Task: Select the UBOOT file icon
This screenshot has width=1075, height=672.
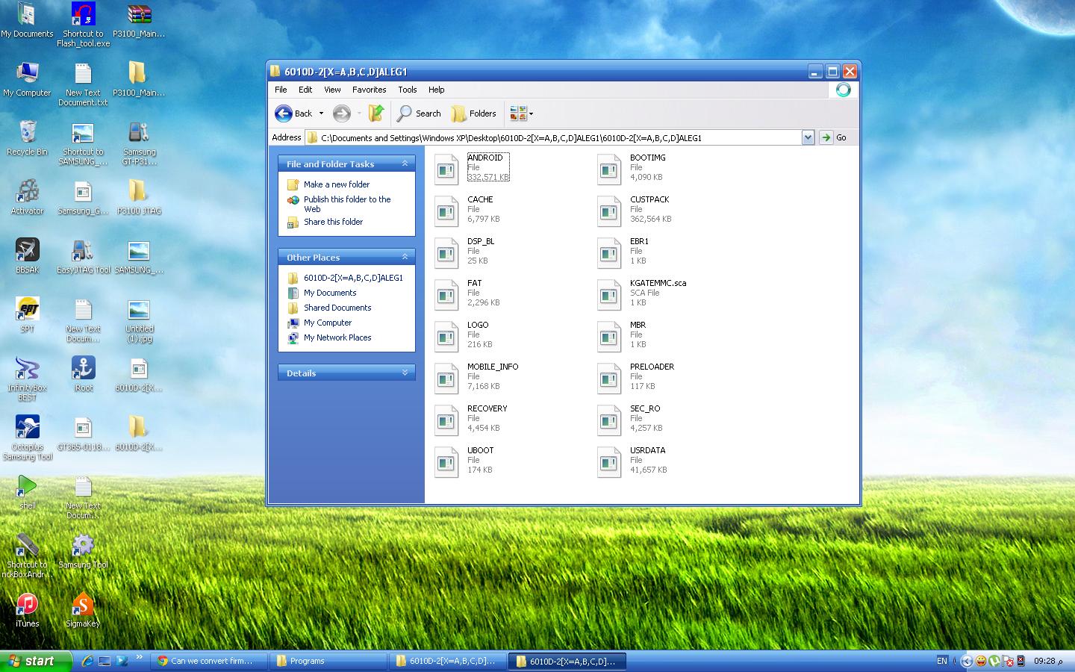Action: [x=446, y=462]
